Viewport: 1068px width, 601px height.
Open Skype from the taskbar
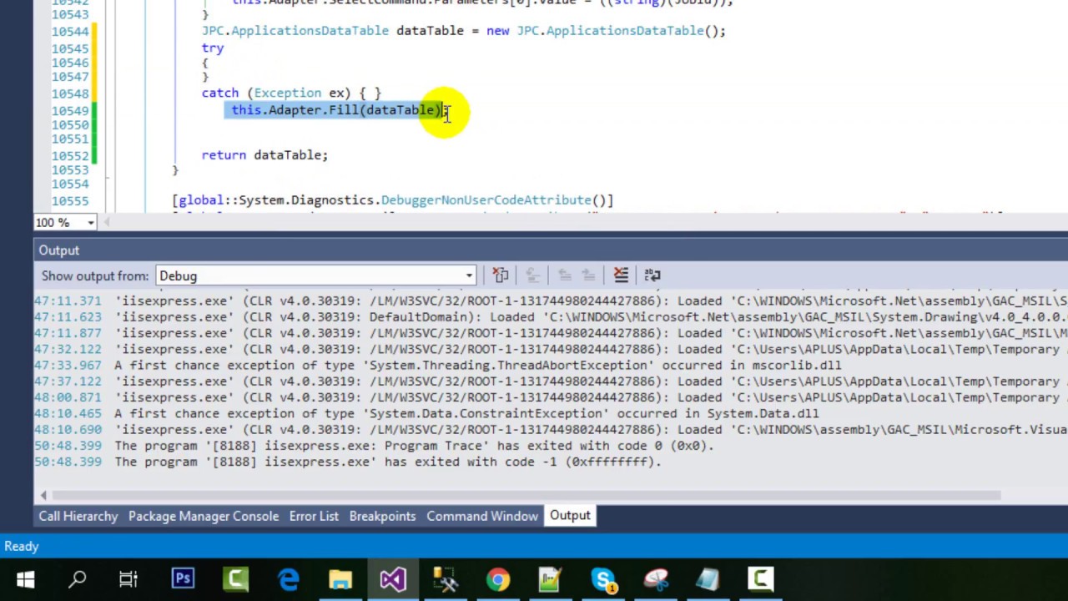[x=603, y=579]
